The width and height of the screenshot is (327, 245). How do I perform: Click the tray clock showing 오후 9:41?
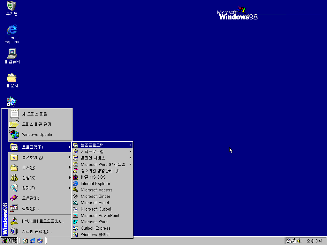point(315,241)
